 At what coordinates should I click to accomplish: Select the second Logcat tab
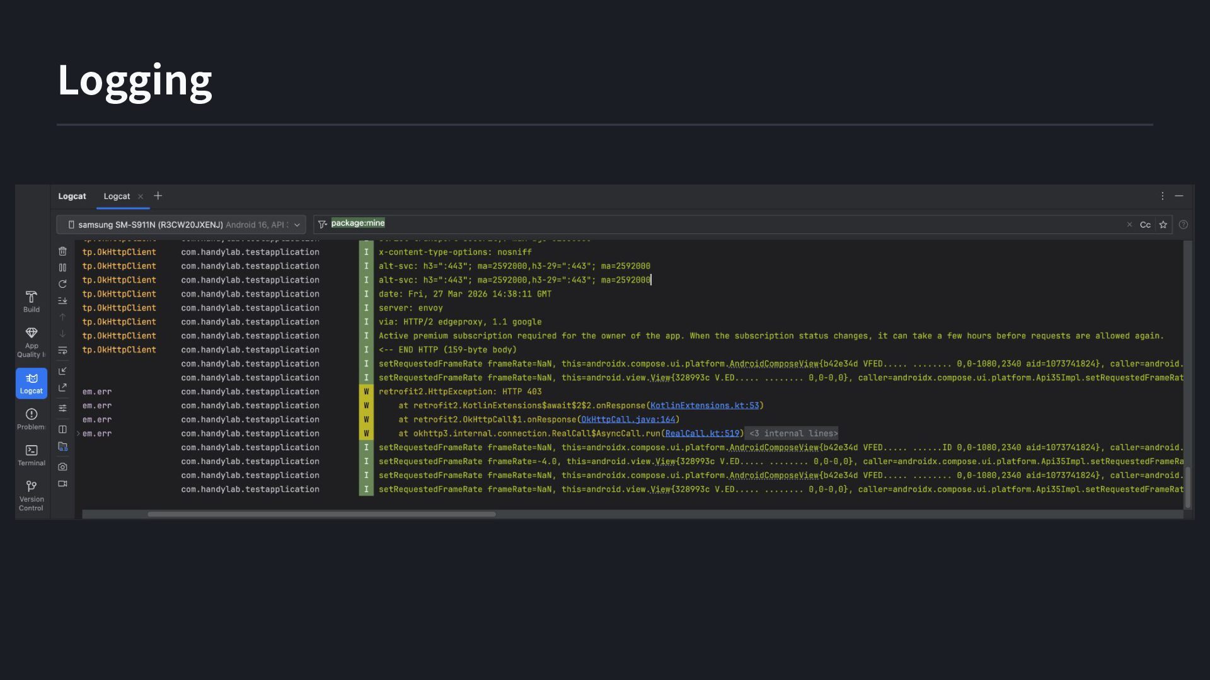[x=117, y=196]
